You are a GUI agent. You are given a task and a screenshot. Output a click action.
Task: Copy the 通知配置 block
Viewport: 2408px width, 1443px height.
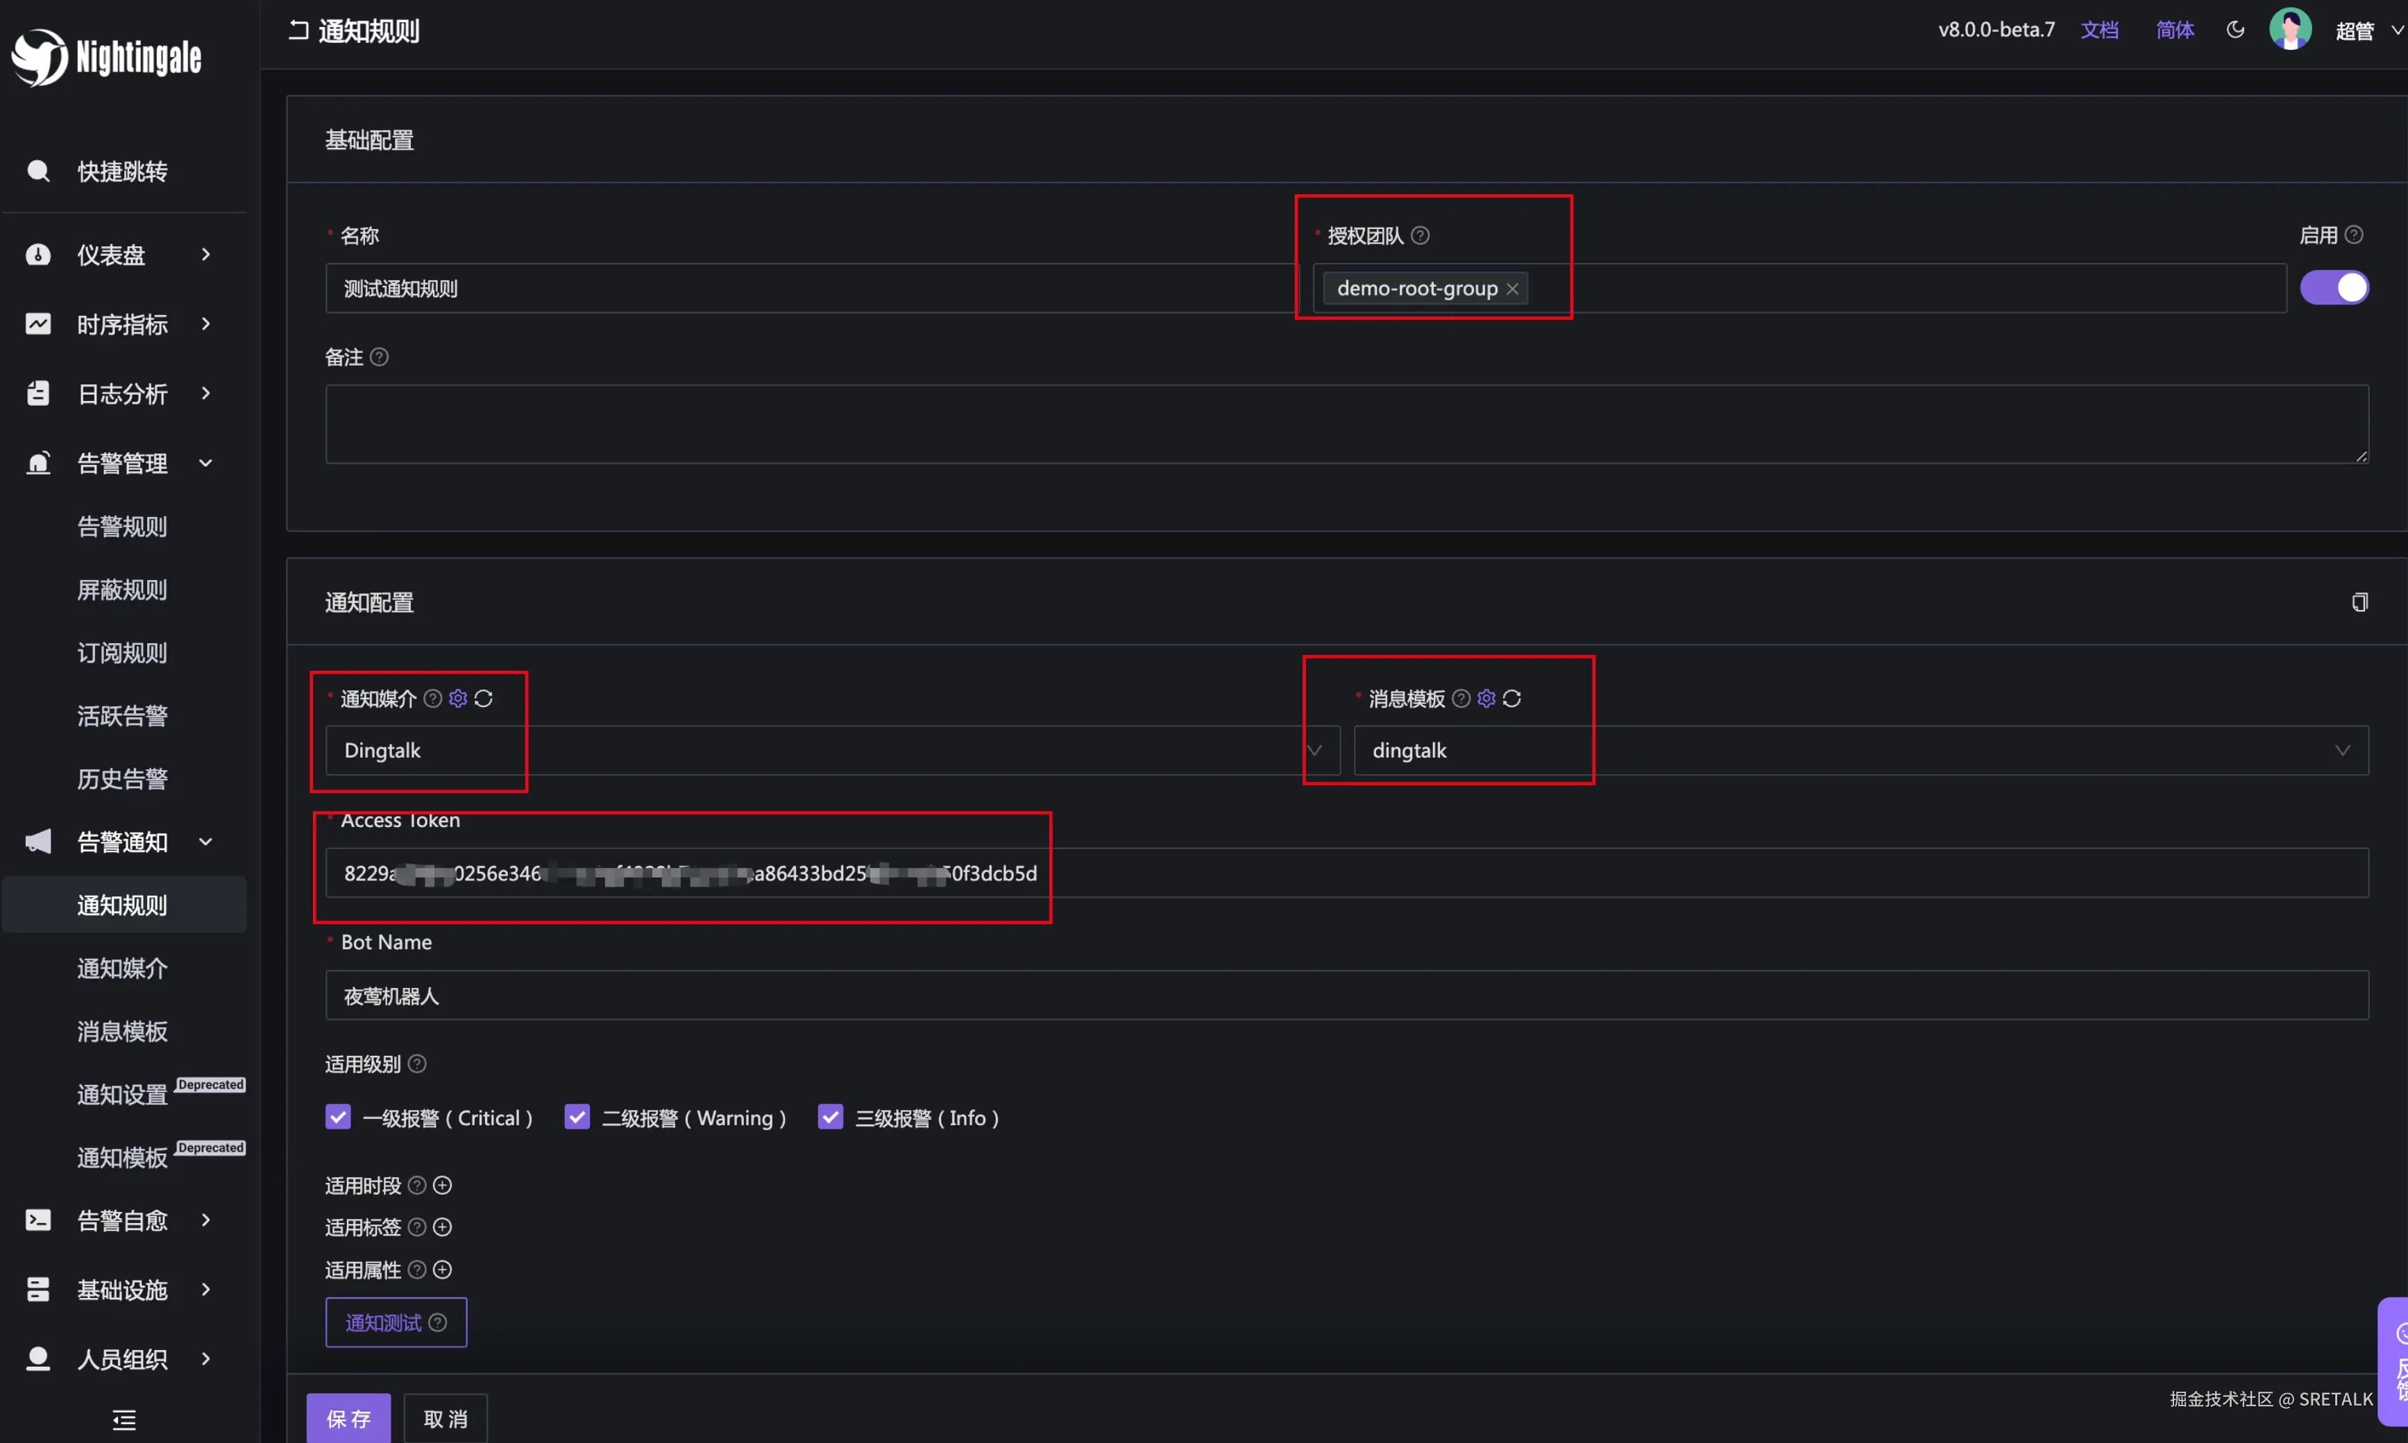tap(2359, 602)
